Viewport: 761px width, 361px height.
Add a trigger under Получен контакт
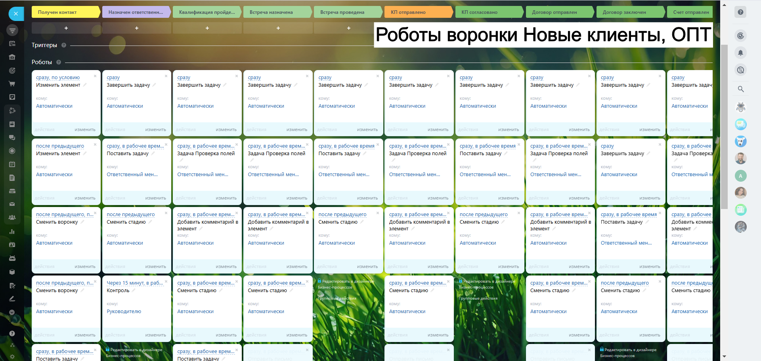click(x=66, y=28)
